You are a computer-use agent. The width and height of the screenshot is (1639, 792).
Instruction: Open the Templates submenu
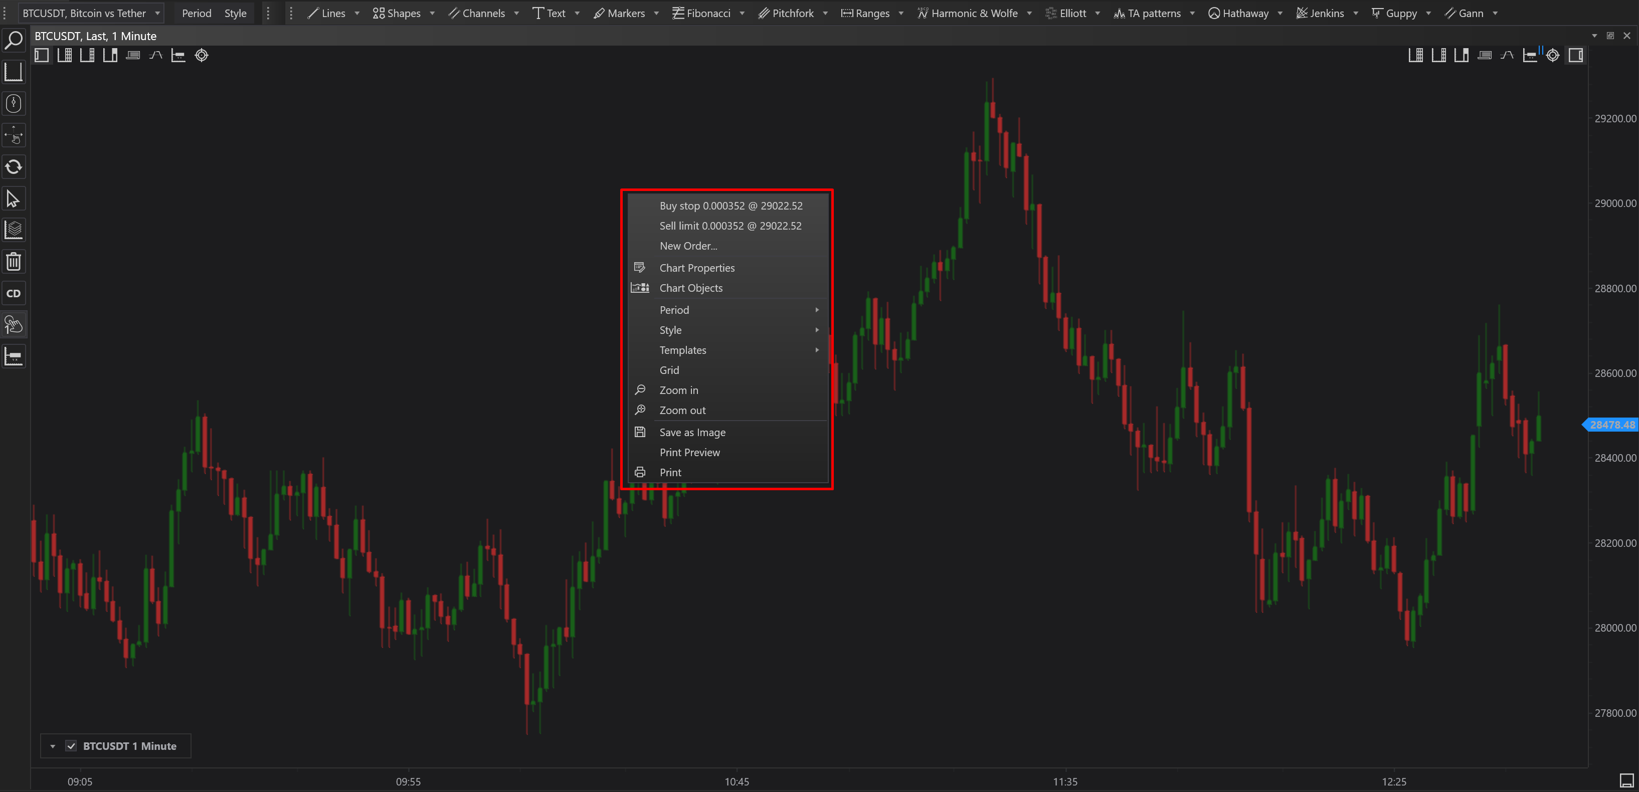pos(683,350)
